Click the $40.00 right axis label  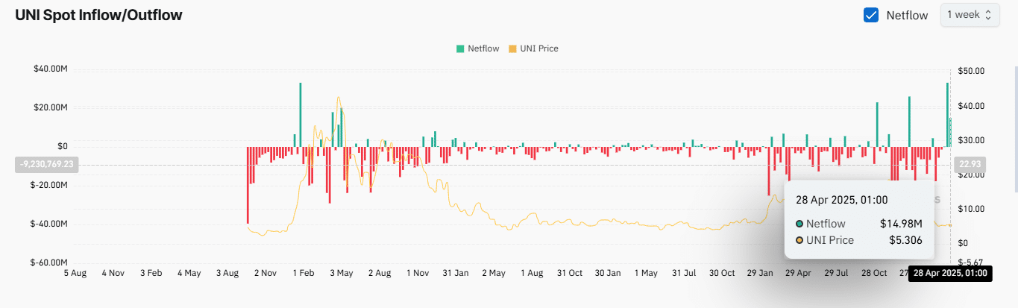click(x=972, y=106)
